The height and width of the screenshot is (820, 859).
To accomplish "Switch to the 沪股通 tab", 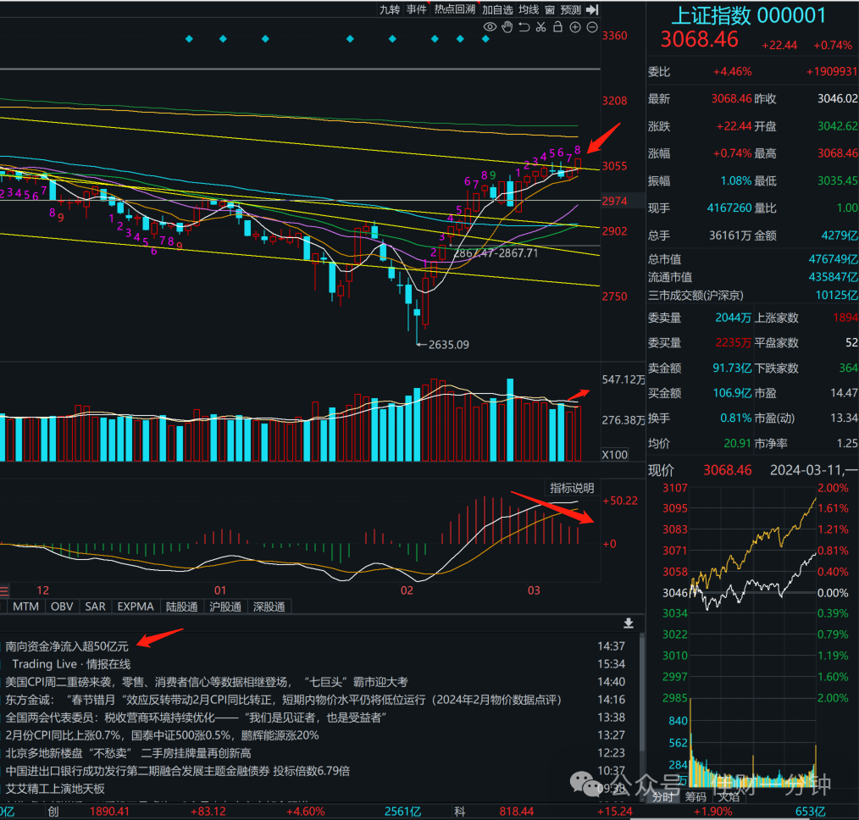I will tap(225, 607).
